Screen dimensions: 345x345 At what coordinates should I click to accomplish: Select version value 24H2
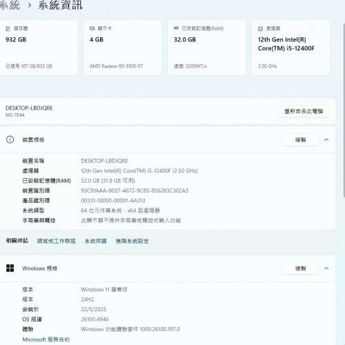click(x=88, y=299)
